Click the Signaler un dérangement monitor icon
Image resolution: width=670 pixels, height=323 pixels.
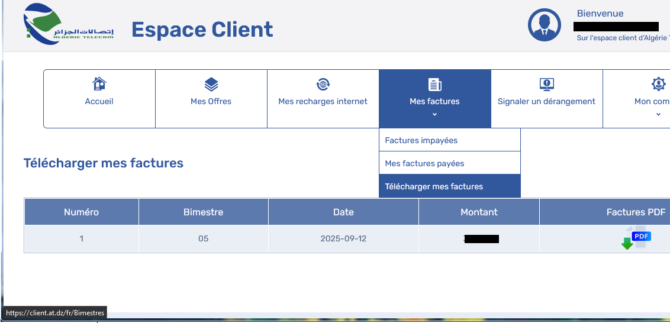click(546, 84)
